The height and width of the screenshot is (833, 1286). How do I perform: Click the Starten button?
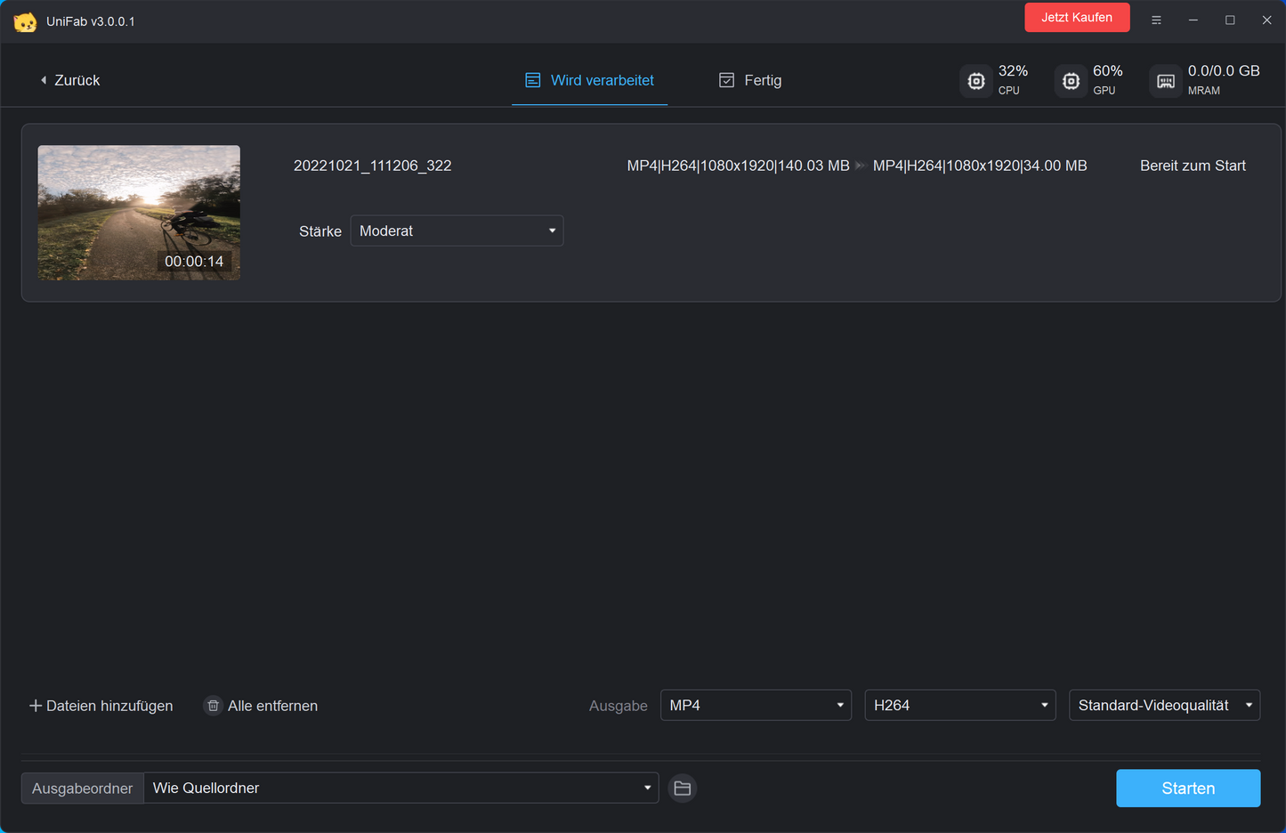click(x=1187, y=788)
